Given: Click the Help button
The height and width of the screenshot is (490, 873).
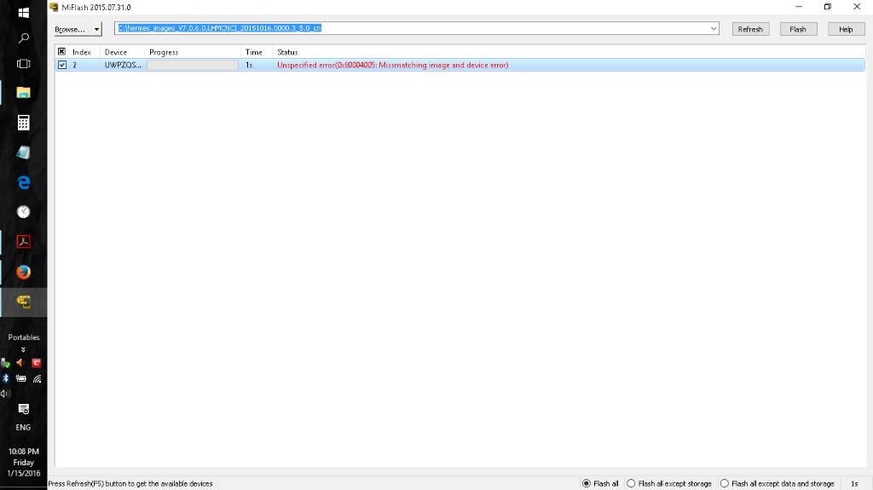Looking at the screenshot, I should pos(846,29).
